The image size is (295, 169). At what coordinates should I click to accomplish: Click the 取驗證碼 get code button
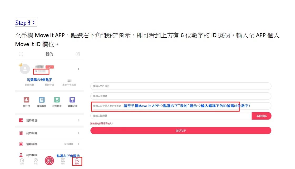pos(262,116)
